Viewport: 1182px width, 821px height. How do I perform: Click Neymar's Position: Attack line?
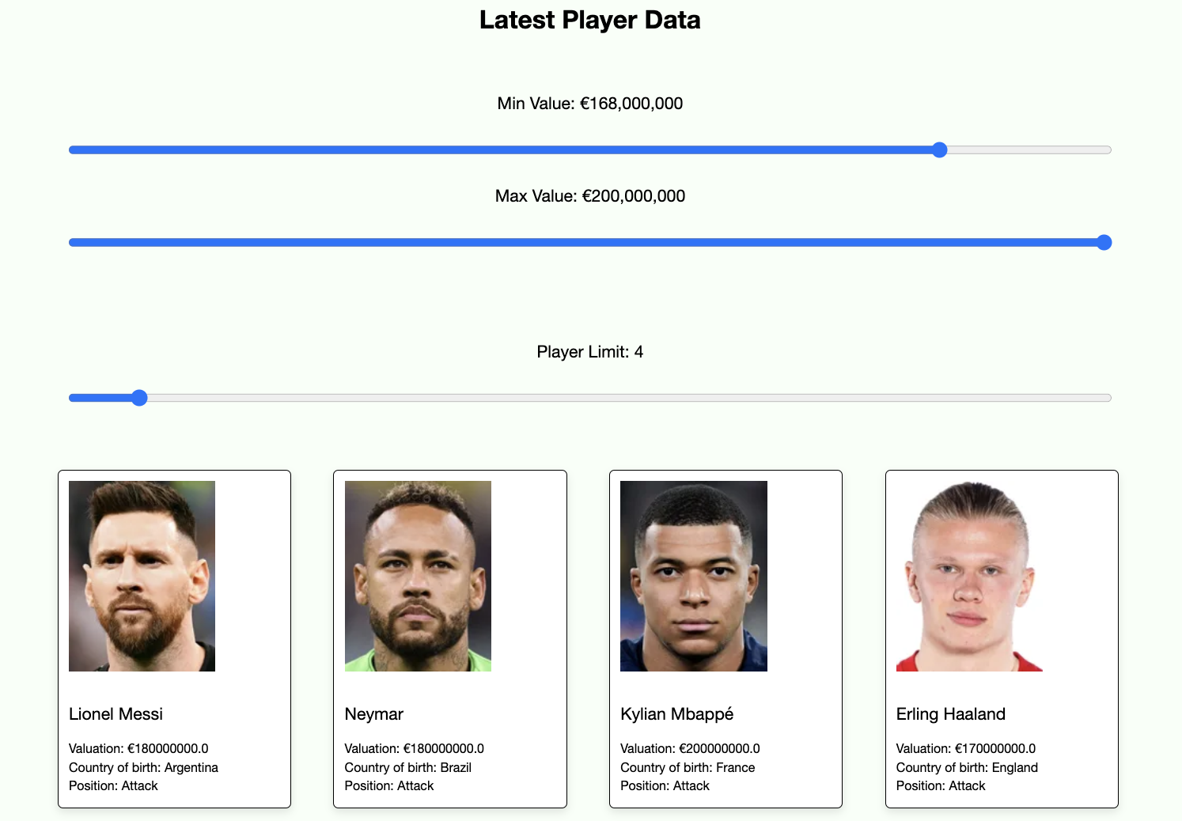pos(389,785)
